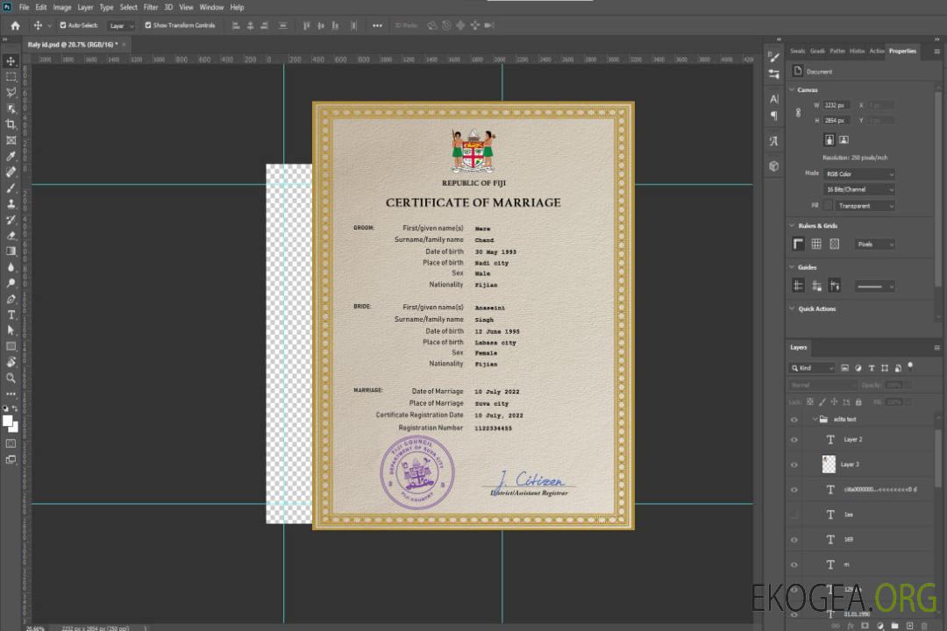The image size is (947, 631).
Task: Open the Mode 'RGB Color' dropdown
Action: (858, 174)
